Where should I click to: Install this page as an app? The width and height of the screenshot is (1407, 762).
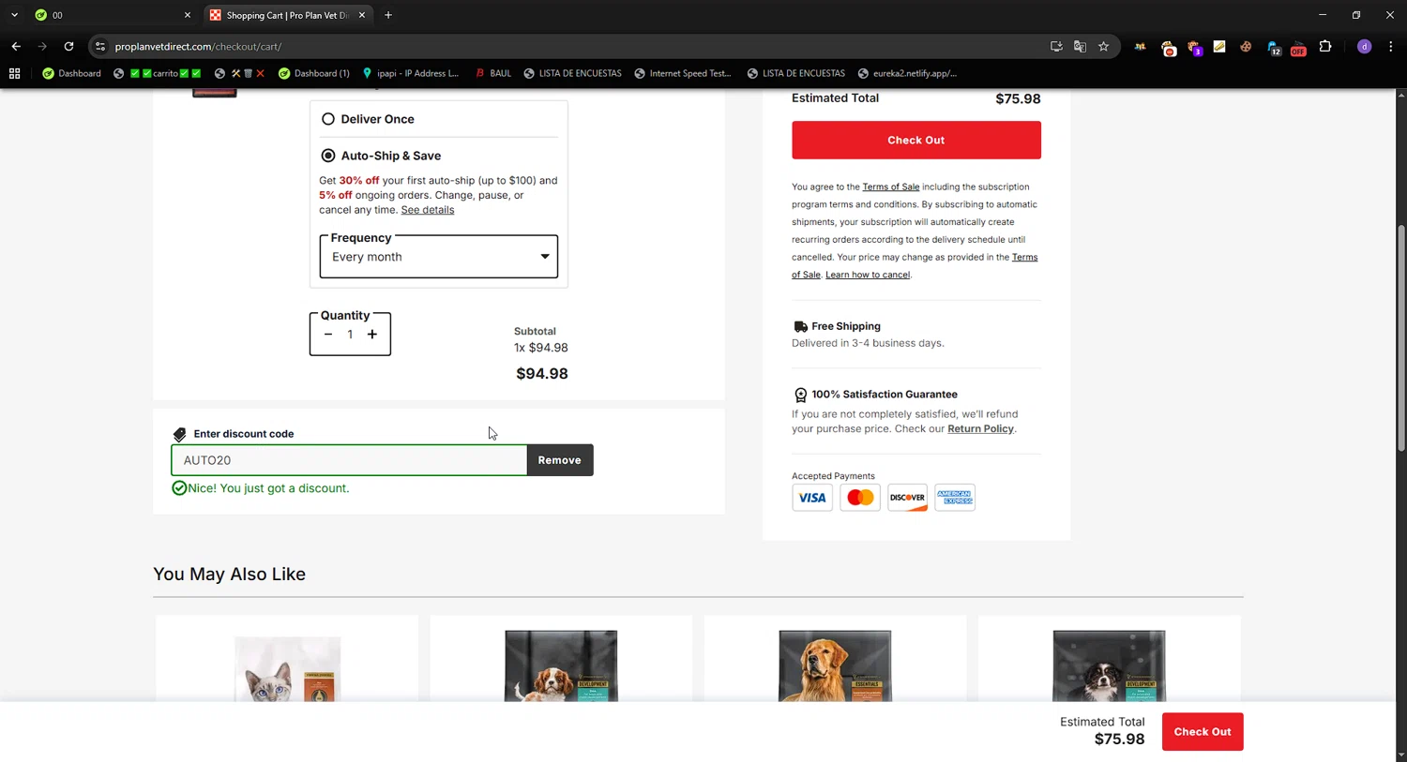(x=1056, y=46)
